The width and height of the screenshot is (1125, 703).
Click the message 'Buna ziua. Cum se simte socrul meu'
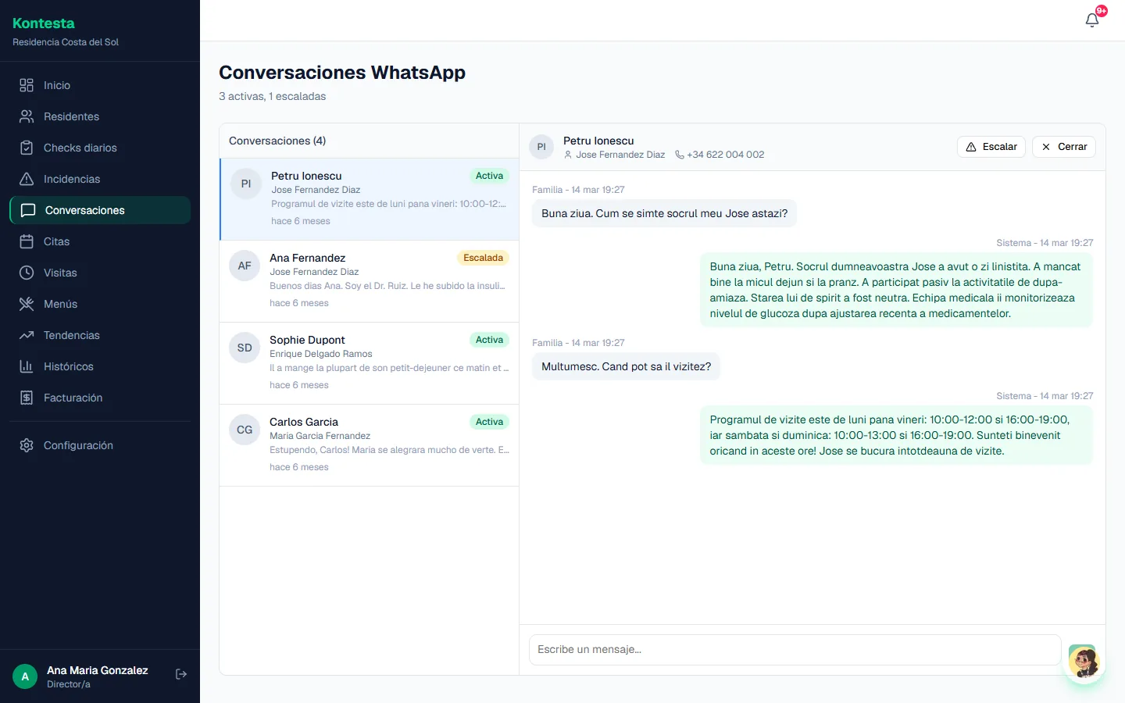point(664,213)
